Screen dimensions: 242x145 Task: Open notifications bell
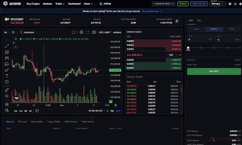pos(235,4)
